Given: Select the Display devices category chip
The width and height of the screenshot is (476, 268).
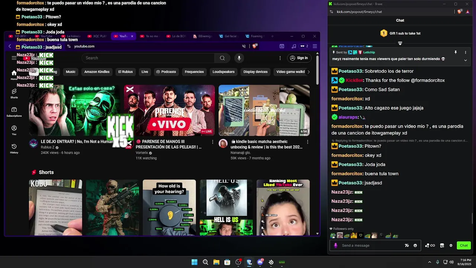Looking at the screenshot, I should [255, 72].
